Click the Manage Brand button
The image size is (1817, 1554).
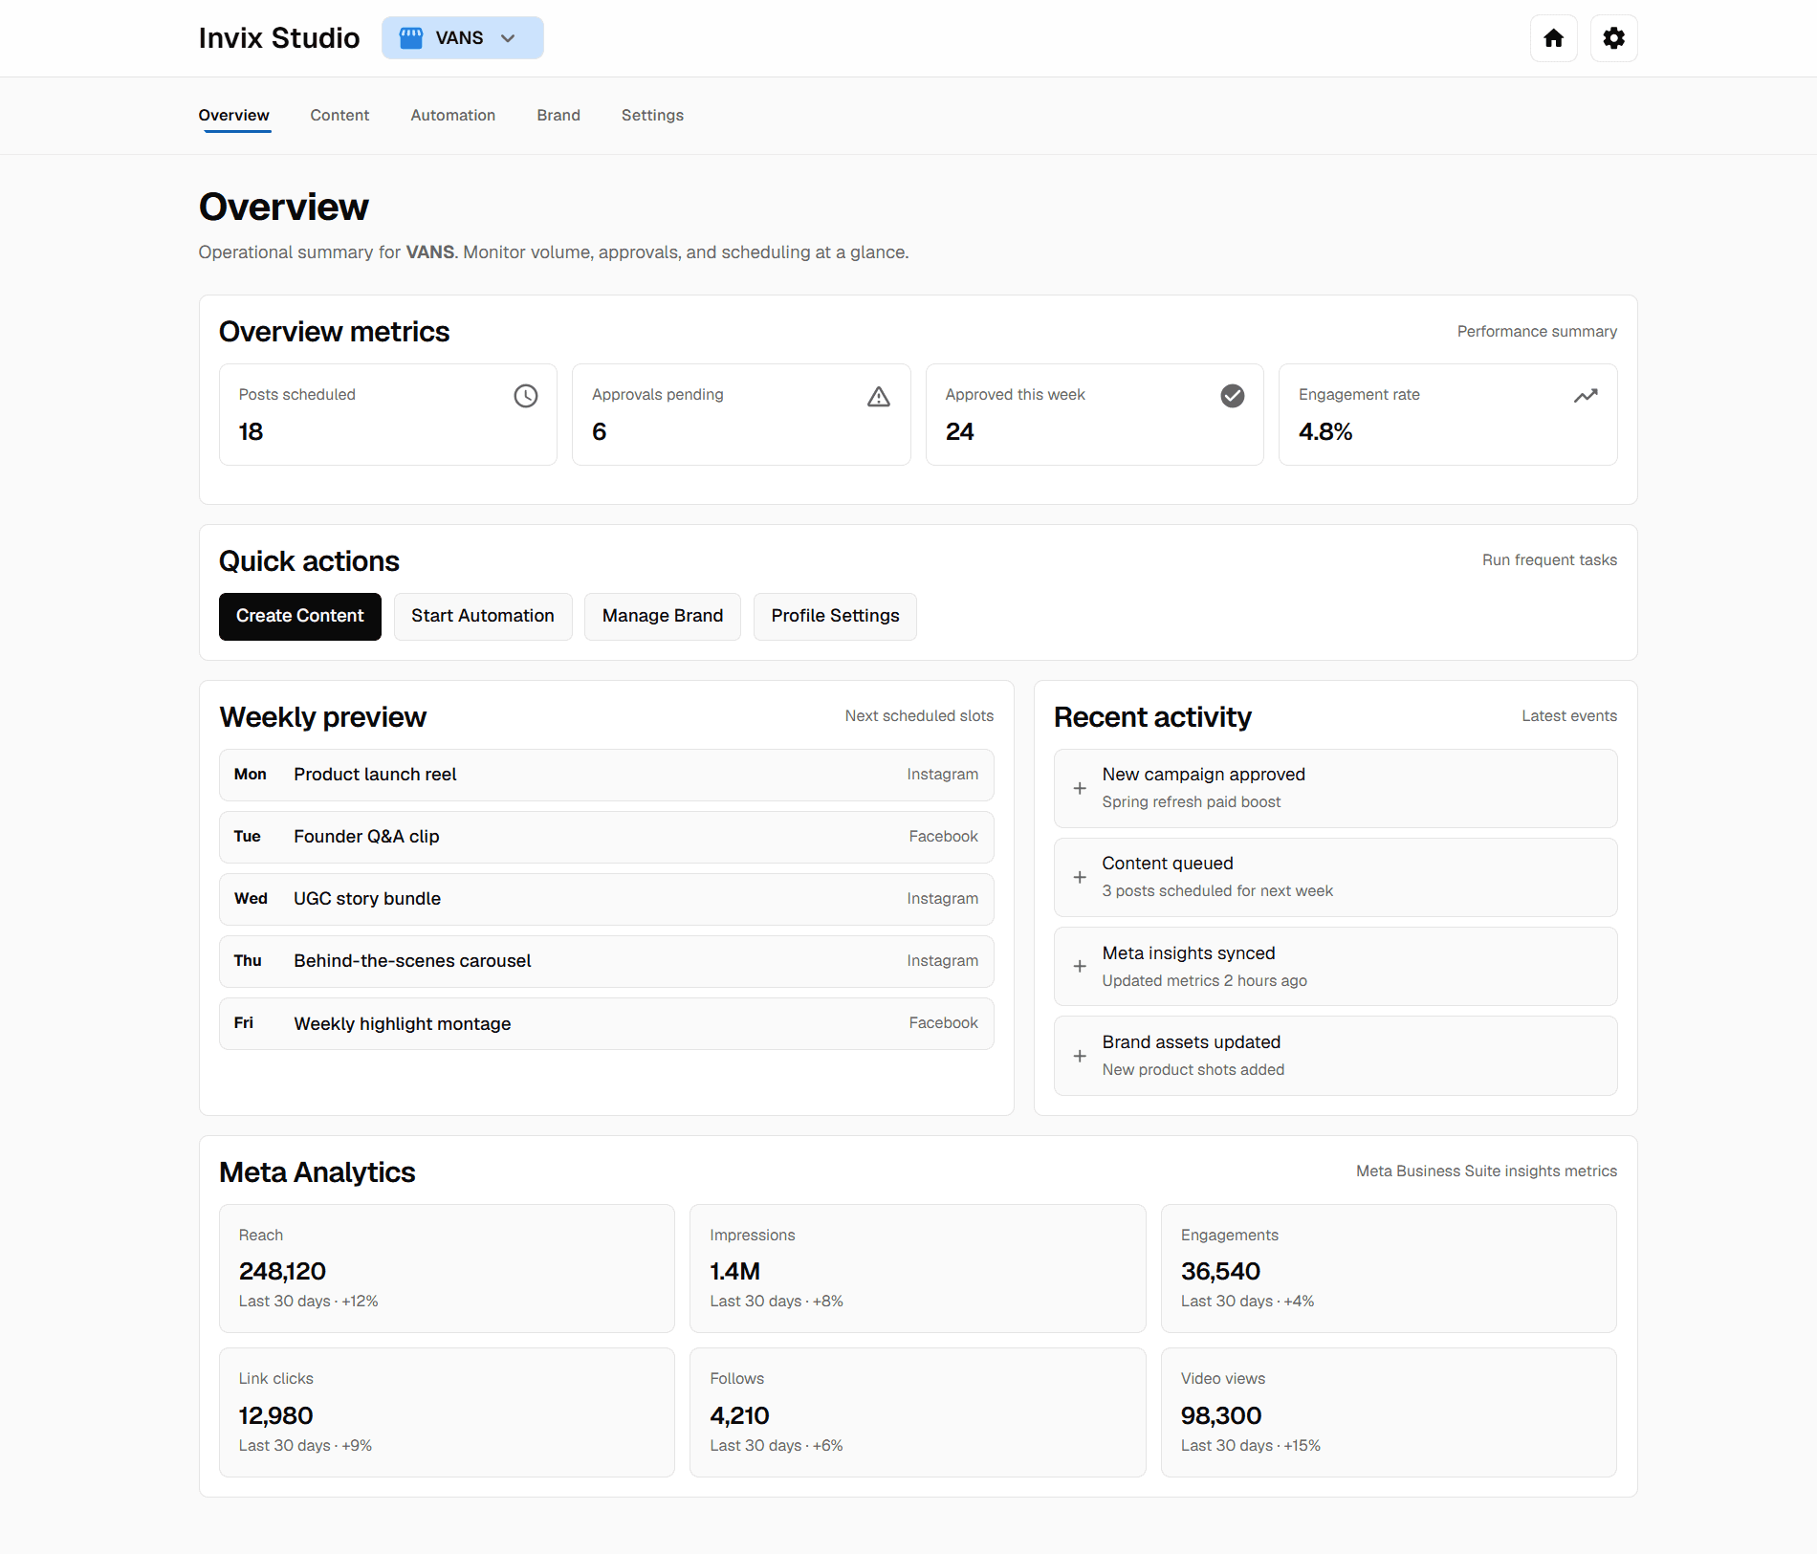coord(663,616)
